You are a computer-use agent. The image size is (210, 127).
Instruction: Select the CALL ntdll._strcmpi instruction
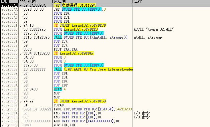click(x=90, y=37)
